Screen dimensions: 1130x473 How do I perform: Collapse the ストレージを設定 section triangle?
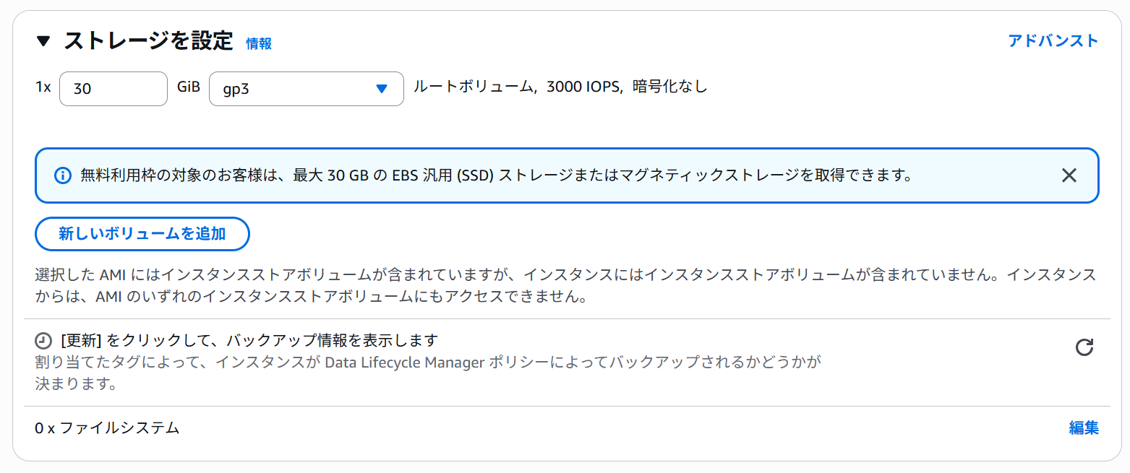43,42
